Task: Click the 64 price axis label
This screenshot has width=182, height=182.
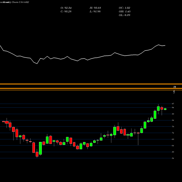Action: pos(173,146)
